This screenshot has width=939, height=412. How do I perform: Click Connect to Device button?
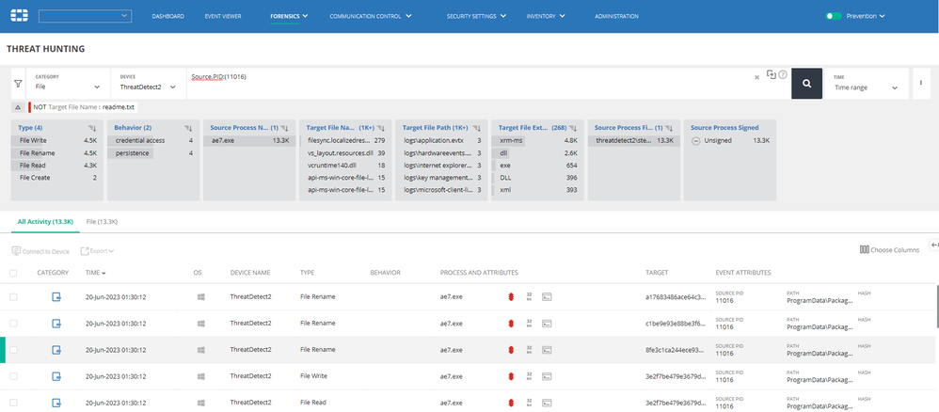click(40, 251)
